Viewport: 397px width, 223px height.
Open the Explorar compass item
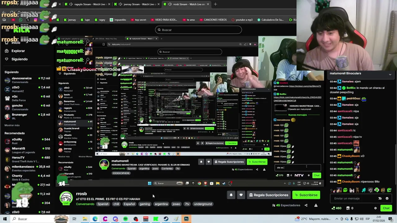(15, 51)
